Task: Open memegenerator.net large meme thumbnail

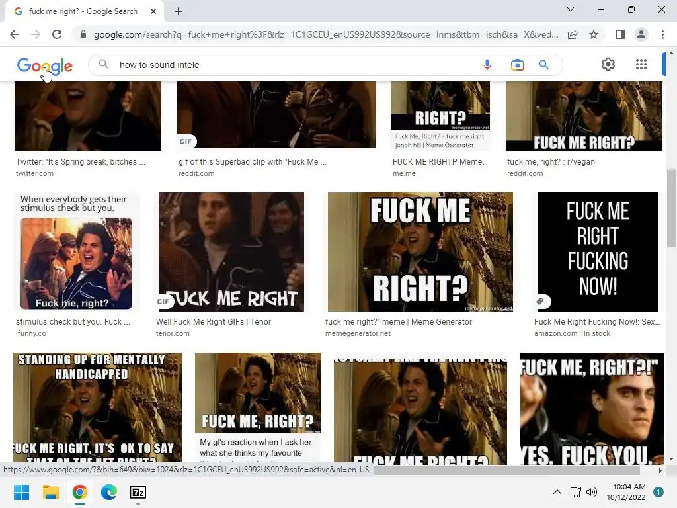Action: [x=420, y=252]
